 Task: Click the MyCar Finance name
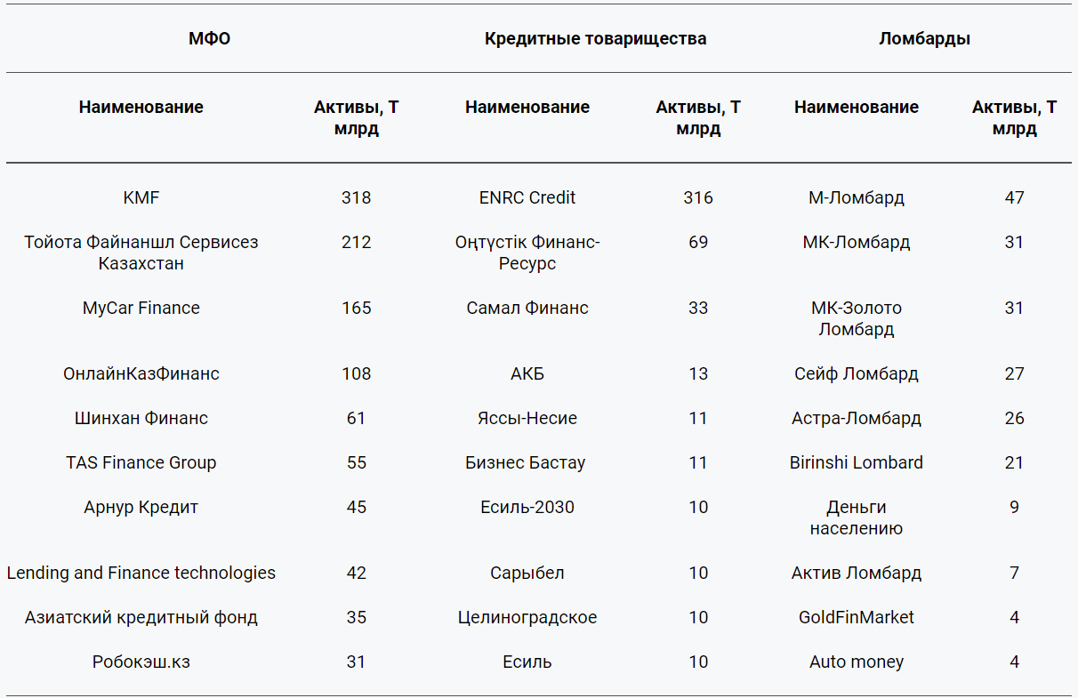pyautogui.click(x=141, y=308)
